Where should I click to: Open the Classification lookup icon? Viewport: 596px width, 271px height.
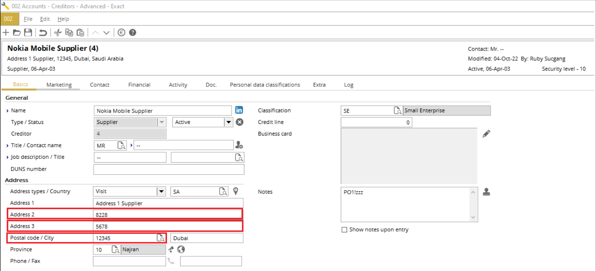tap(398, 111)
